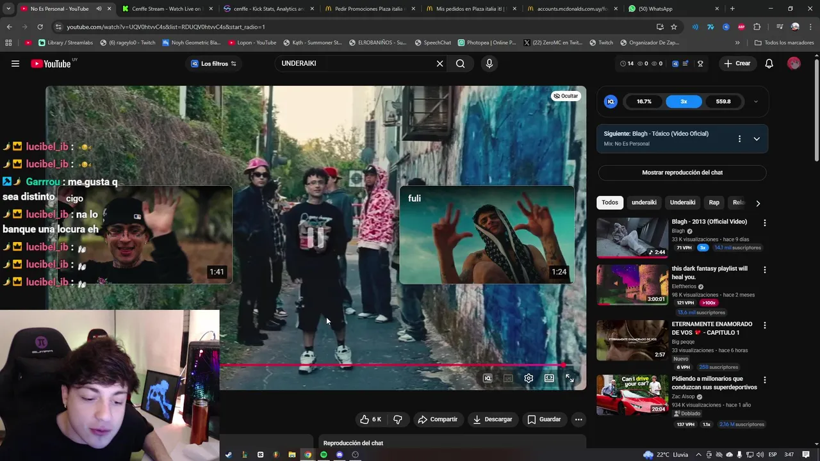This screenshot has width=820, height=461.
Task: Select the Rap filter chip
Action: pyautogui.click(x=714, y=202)
